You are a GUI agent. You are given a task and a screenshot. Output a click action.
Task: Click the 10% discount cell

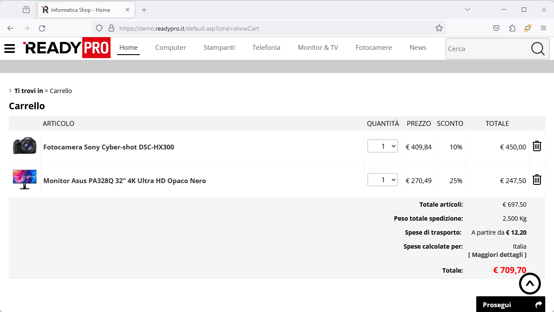point(456,147)
